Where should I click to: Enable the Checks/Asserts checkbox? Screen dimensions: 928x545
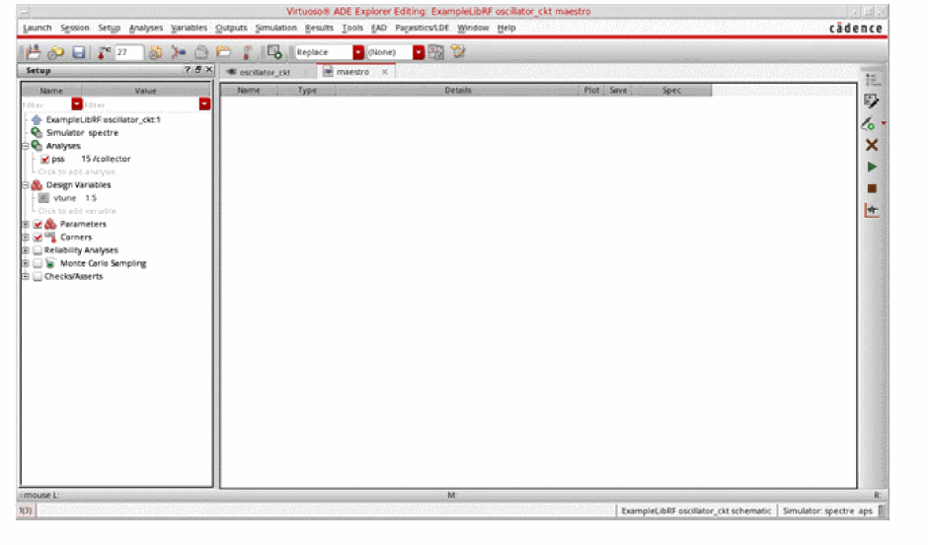point(38,277)
